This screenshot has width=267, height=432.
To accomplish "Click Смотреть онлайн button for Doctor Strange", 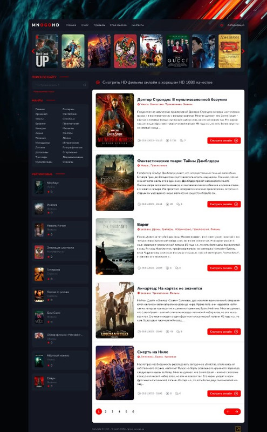I will click(x=224, y=140).
